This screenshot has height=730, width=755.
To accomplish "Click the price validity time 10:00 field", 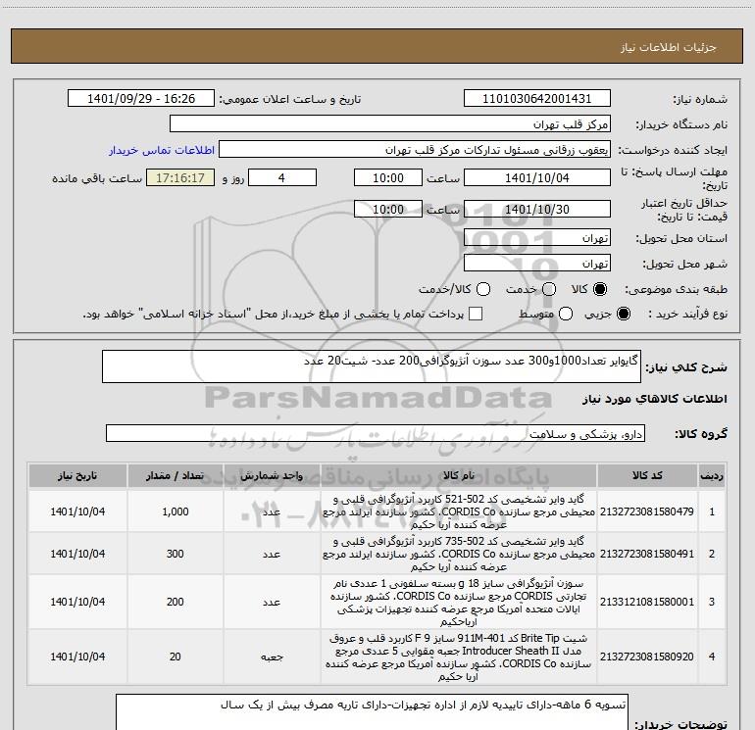I will (x=388, y=209).
